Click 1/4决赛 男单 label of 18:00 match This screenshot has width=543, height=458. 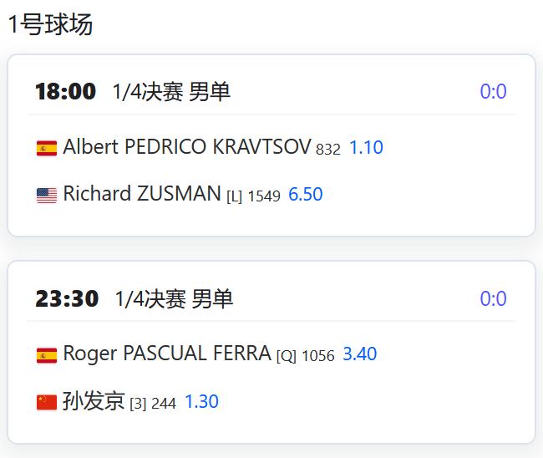pyautogui.click(x=171, y=92)
